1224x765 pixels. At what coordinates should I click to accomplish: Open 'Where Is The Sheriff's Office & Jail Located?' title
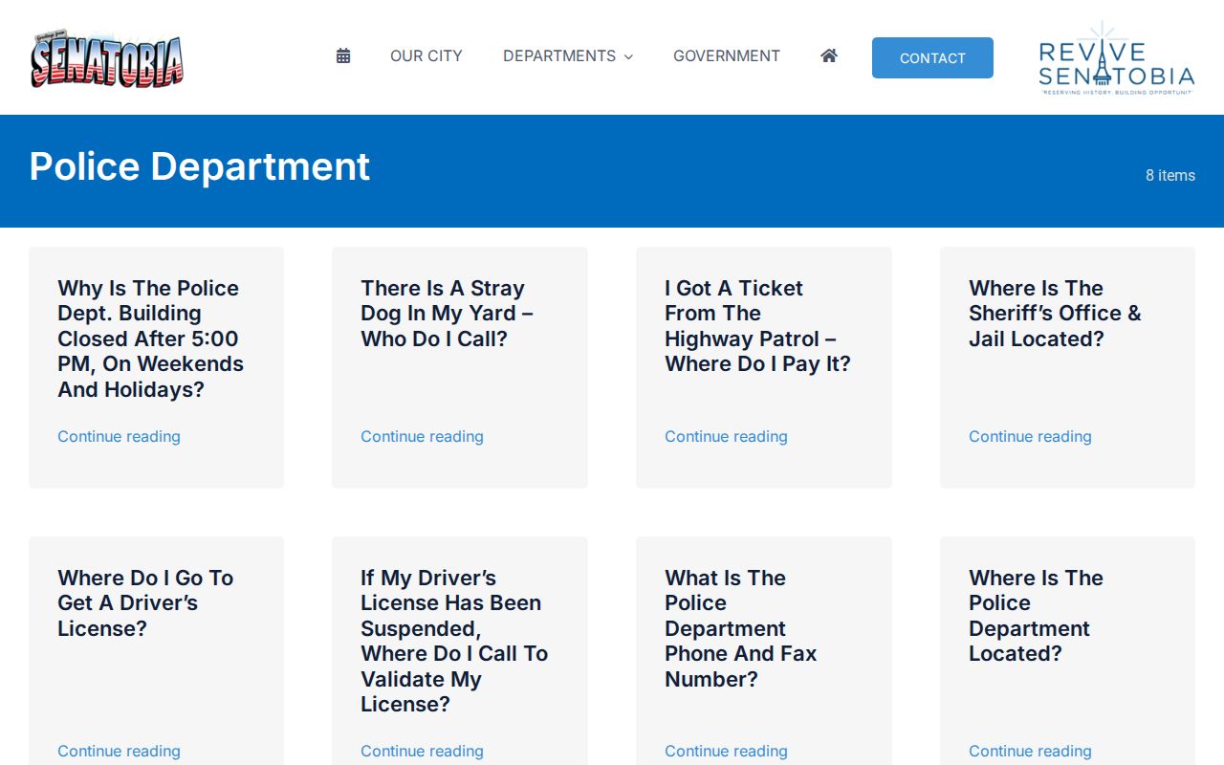[1055, 314]
